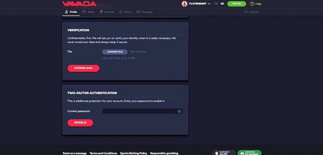The width and height of the screenshot is (323, 155).
Task: Click the Application for iOS badge
Action: tap(223, 152)
